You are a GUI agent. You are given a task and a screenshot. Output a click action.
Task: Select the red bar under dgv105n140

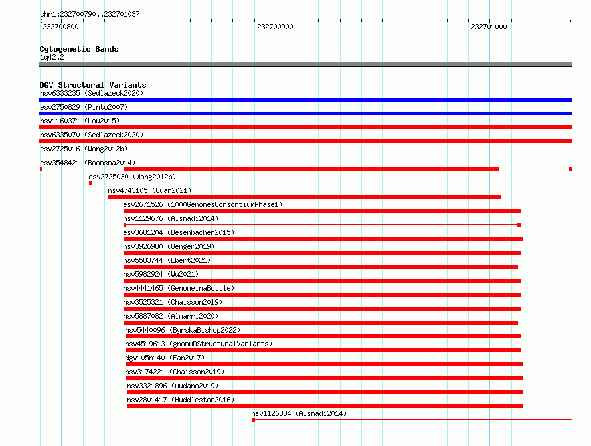coord(324,364)
